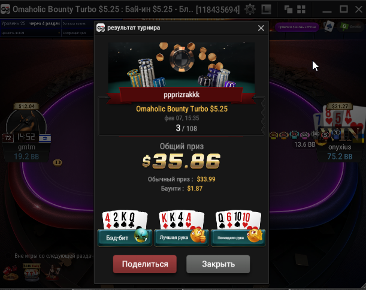This screenshot has width=366, height=290.
Task: Open the purple rules pill button
Action: 297,27
